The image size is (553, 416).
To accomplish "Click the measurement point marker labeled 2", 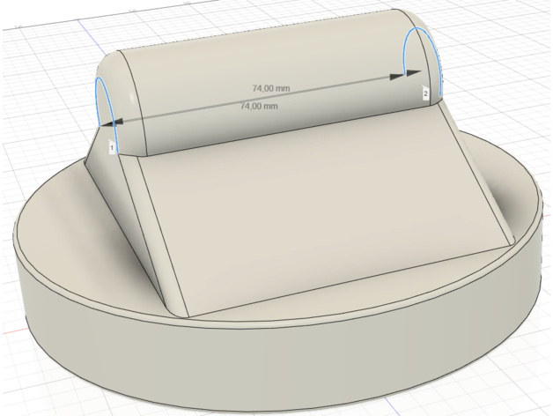I will (425, 93).
